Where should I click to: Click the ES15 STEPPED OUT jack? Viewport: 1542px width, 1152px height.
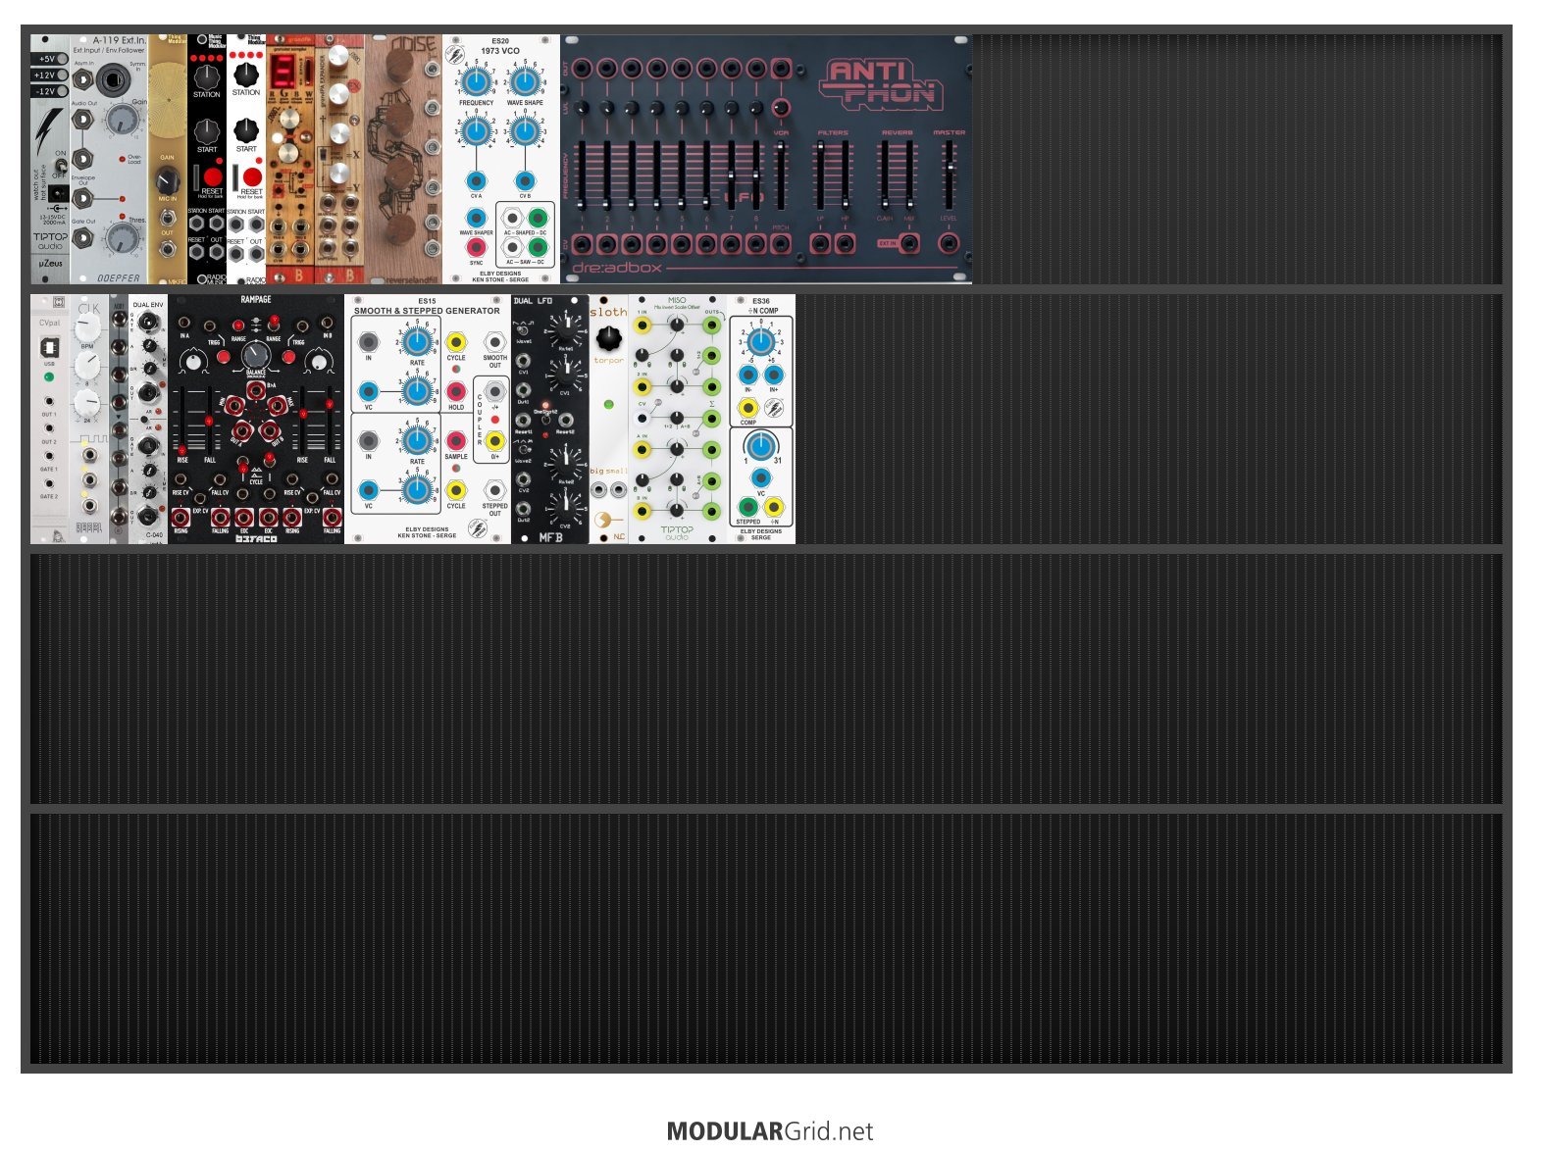(x=495, y=490)
